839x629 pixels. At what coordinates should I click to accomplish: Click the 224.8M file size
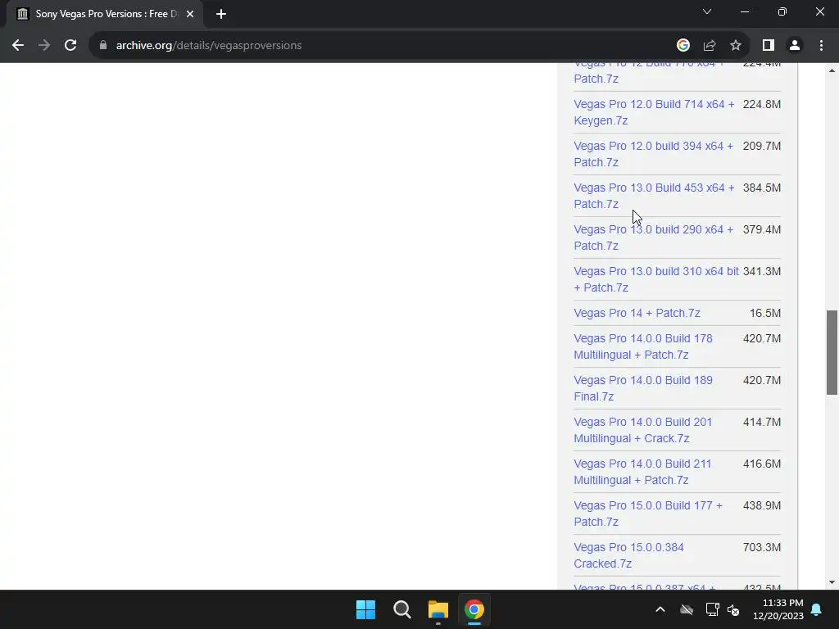point(761,104)
